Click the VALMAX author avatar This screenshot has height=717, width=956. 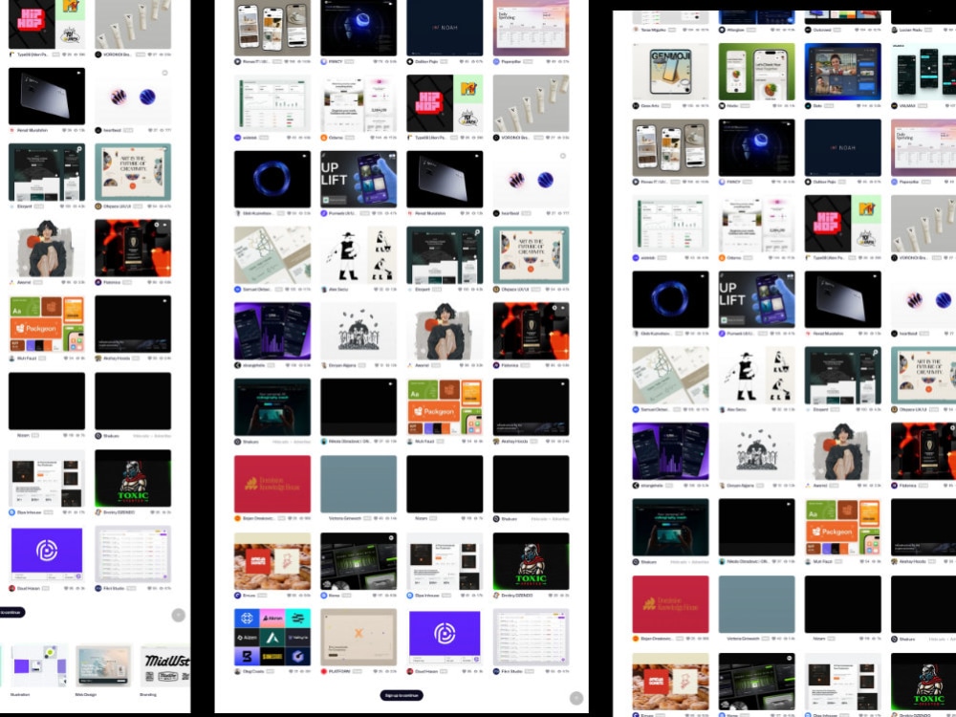pos(895,106)
